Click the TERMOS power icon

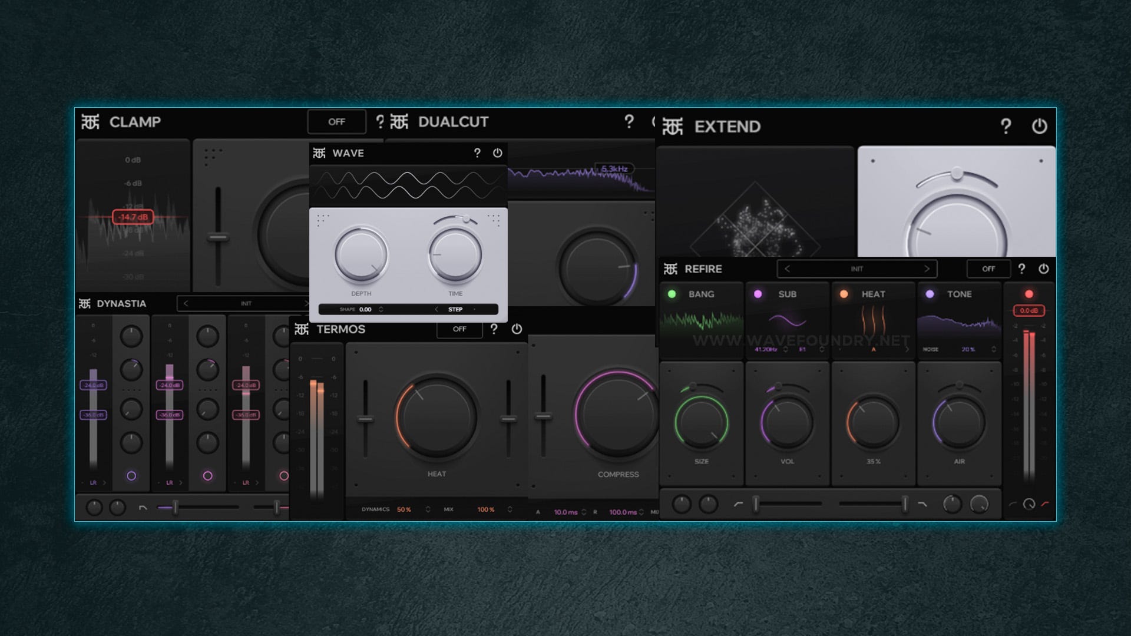click(x=517, y=329)
